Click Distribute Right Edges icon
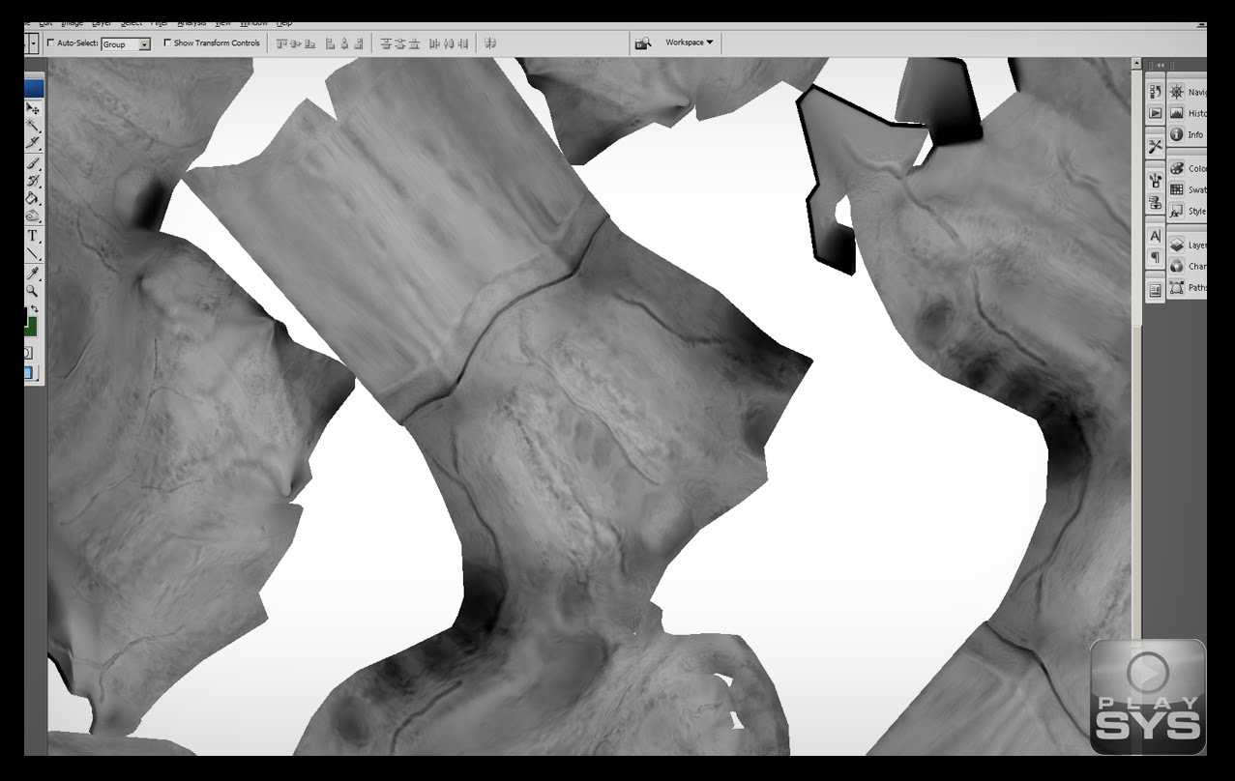 (463, 43)
